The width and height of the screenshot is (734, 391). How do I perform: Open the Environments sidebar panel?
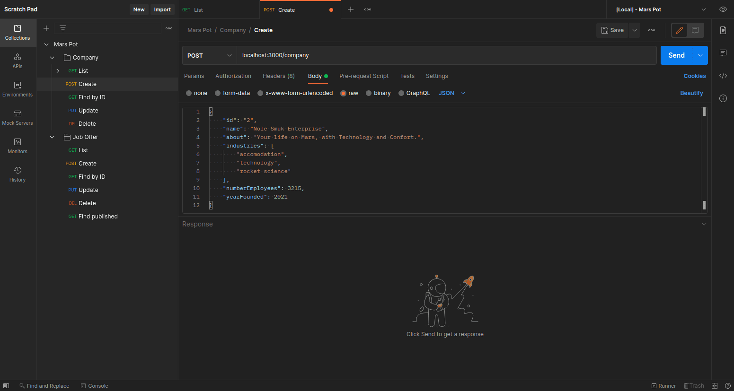point(18,89)
